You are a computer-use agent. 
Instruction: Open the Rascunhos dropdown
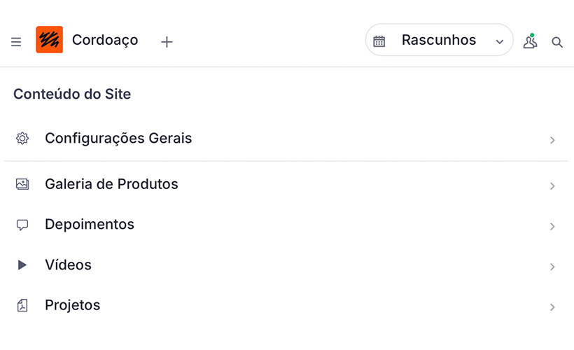[439, 41]
